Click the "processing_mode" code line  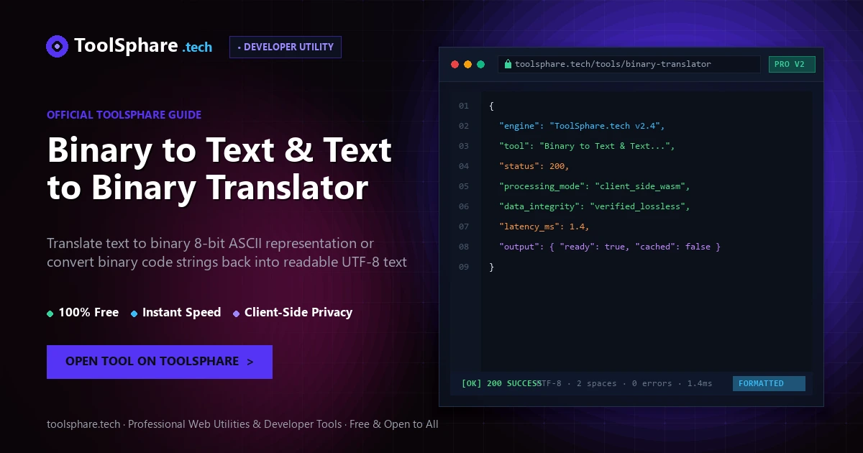(x=595, y=186)
